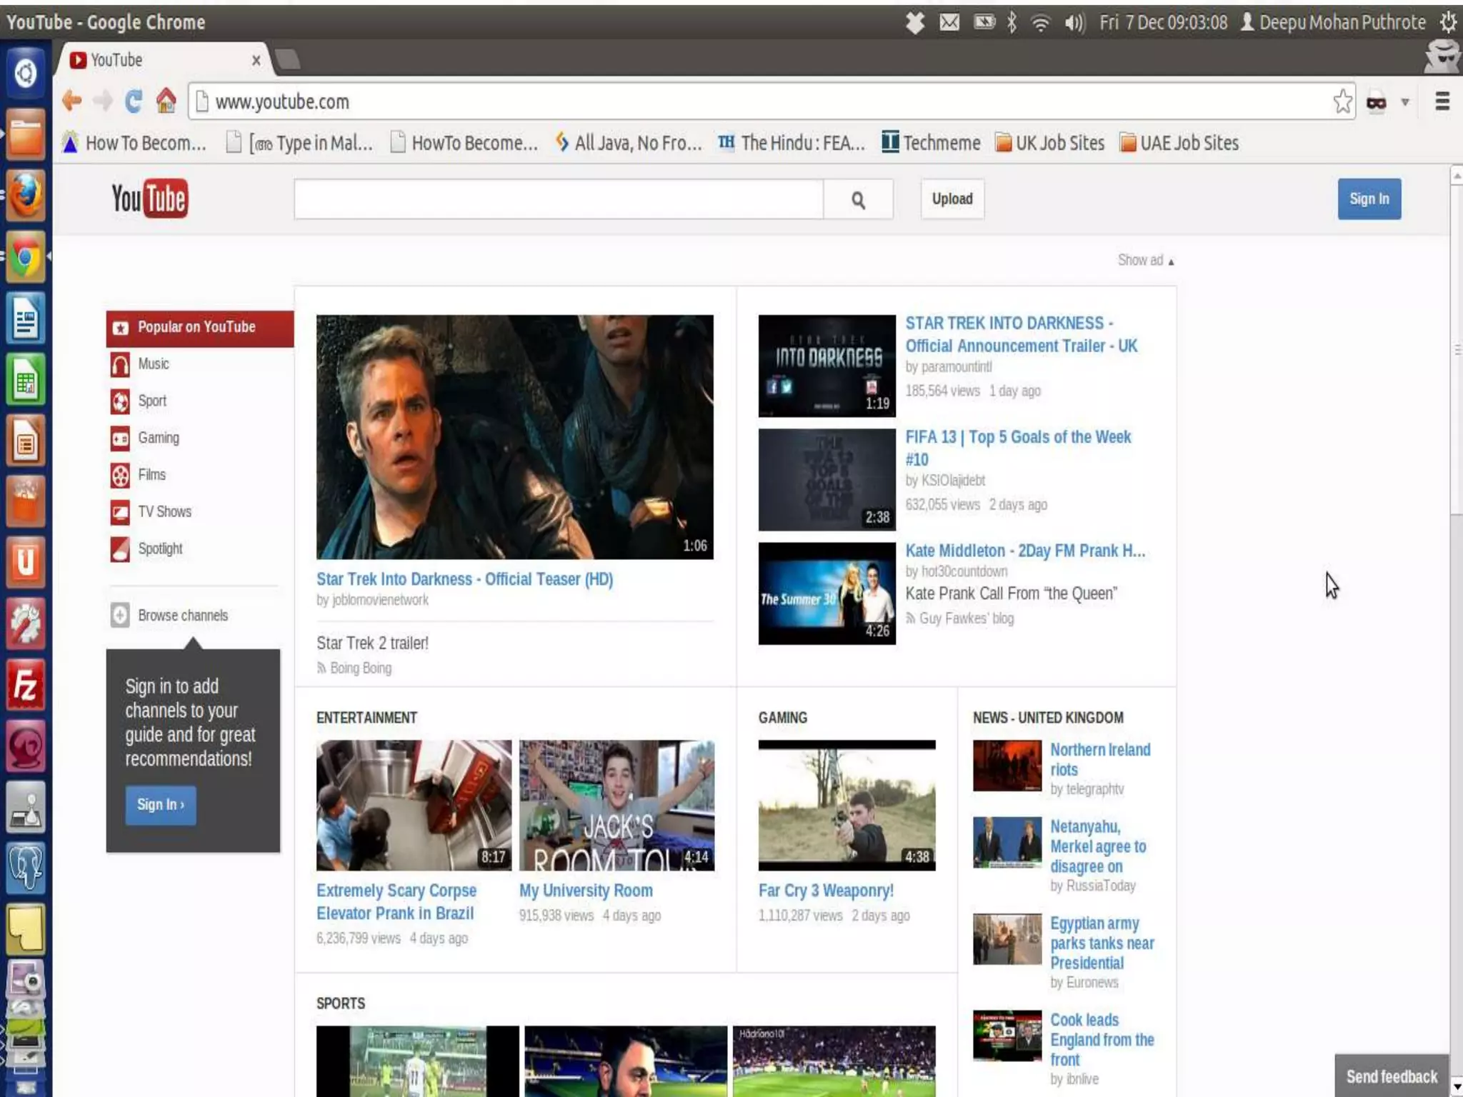Click the Music category icon in sidebar
This screenshot has height=1097, width=1463.
click(120, 364)
